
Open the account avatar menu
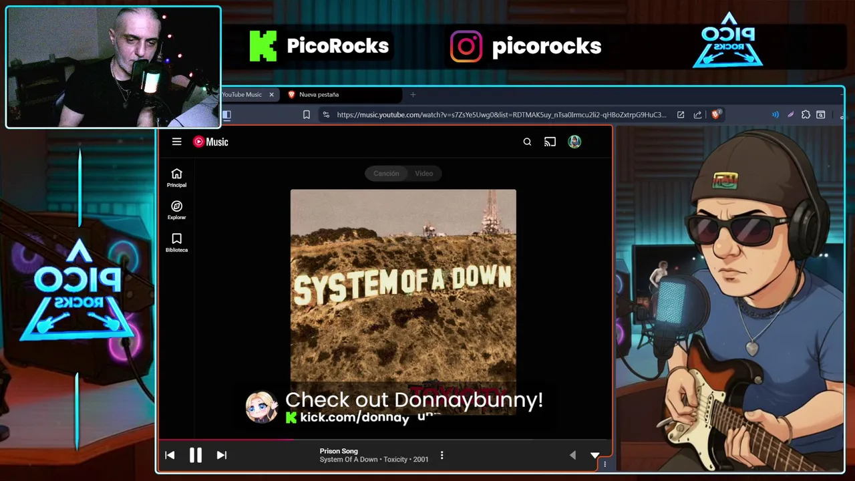pyautogui.click(x=574, y=142)
